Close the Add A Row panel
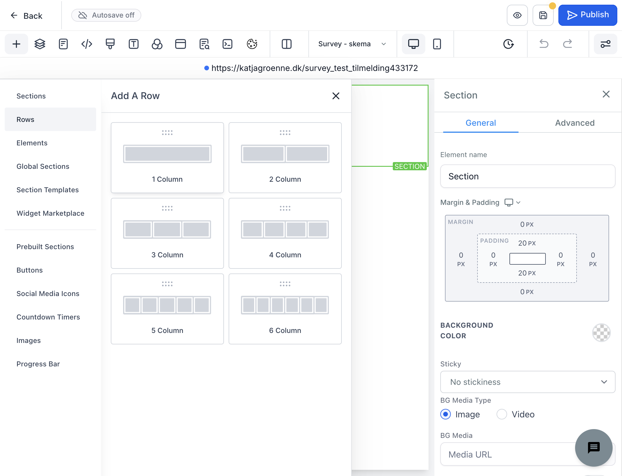Image resolution: width=622 pixels, height=476 pixels. (336, 96)
